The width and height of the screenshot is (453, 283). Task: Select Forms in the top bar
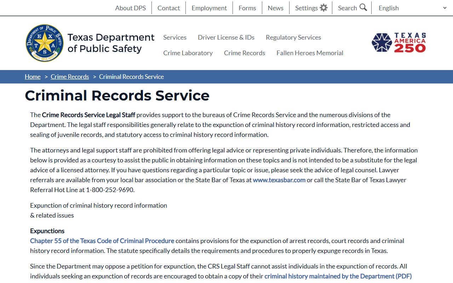(x=247, y=8)
